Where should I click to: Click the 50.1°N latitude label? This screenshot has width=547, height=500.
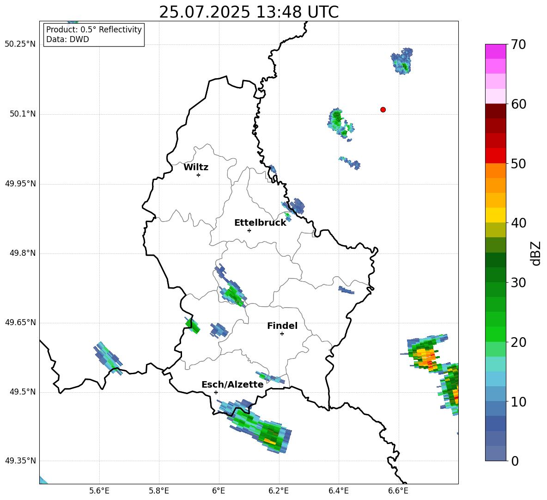(23, 114)
